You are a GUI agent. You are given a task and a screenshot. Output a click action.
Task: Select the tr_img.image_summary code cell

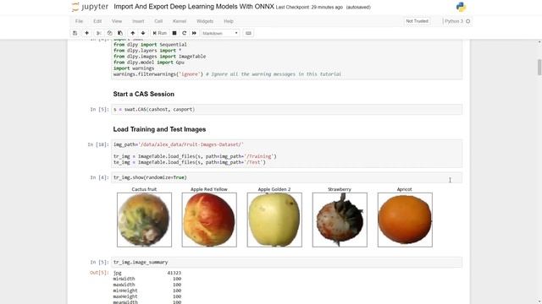click(x=286, y=262)
